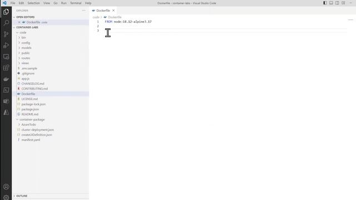356x200 pixels.
Task: Open the Docker whale view
Action: [x=6, y=79]
